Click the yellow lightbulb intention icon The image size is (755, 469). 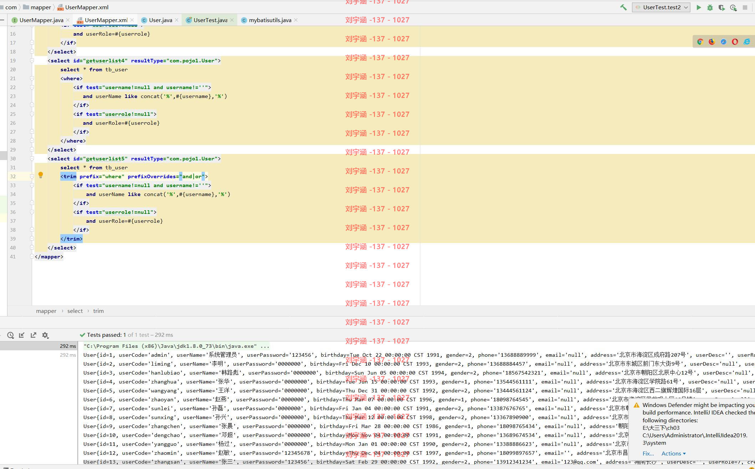41,175
